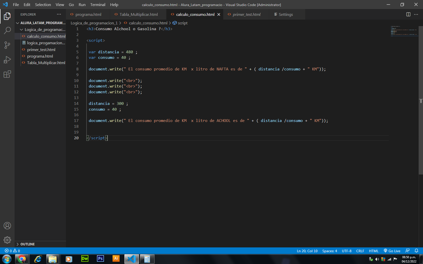Select calculo_consumo.html in explorer tree
The image size is (423, 264).
coord(40,36)
